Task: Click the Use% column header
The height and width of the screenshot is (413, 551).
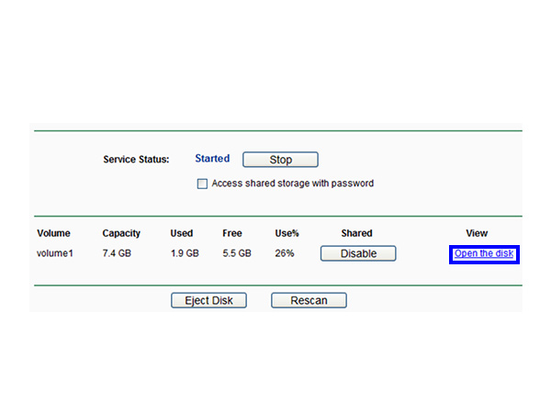Action: click(x=287, y=233)
